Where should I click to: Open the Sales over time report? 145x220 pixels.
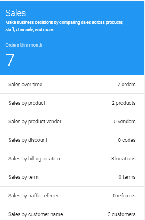(x=72, y=85)
